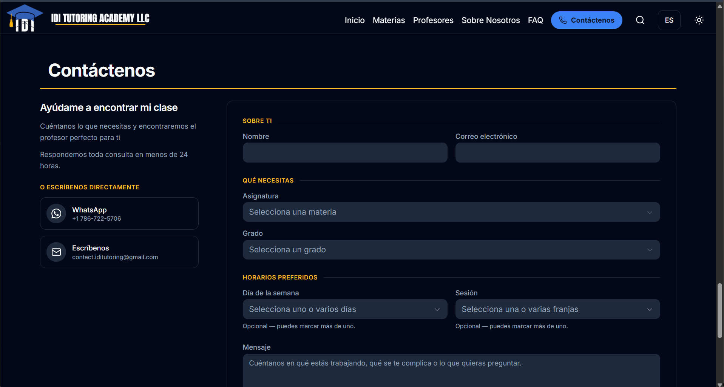The width and height of the screenshot is (724, 387).
Task: Click scrollbar down arrow
Action: pyautogui.click(x=719, y=384)
